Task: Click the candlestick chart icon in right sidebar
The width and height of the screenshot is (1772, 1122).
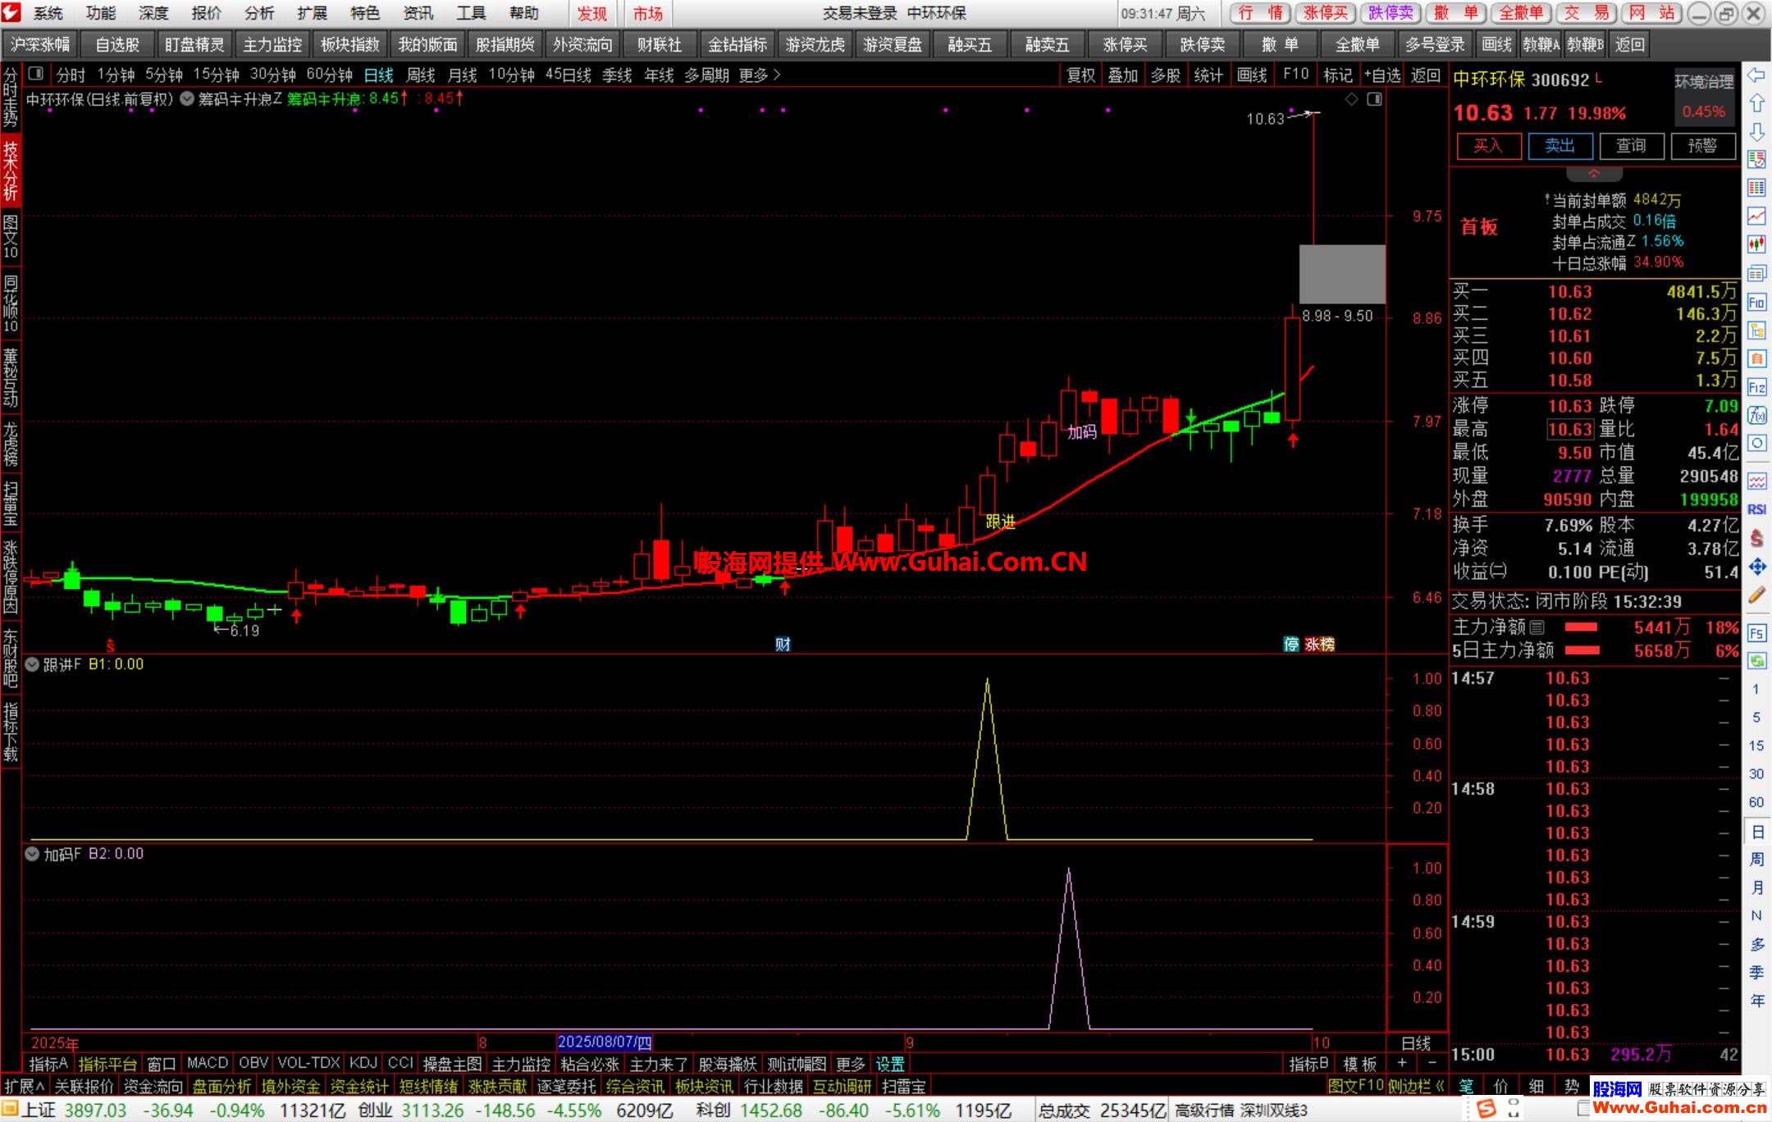Action: click(1756, 244)
